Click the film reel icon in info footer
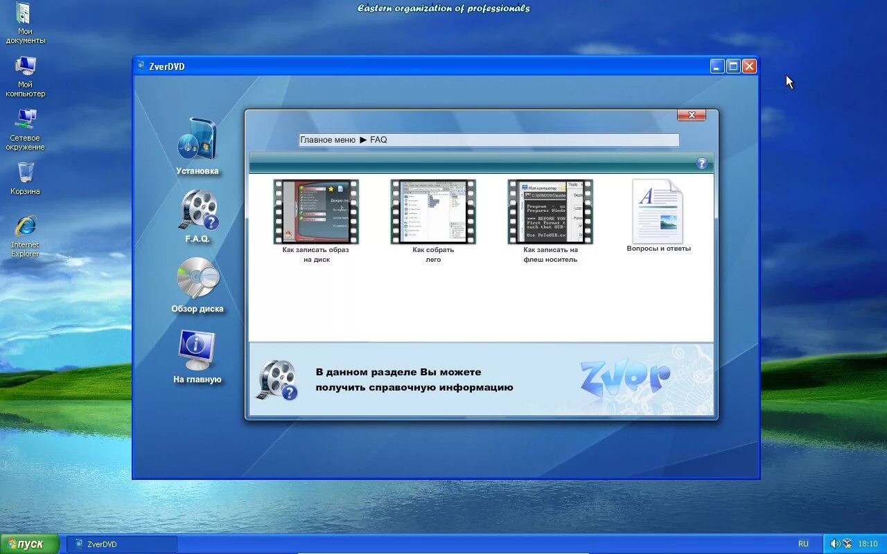The image size is (887, 554). tap(278, 379)
